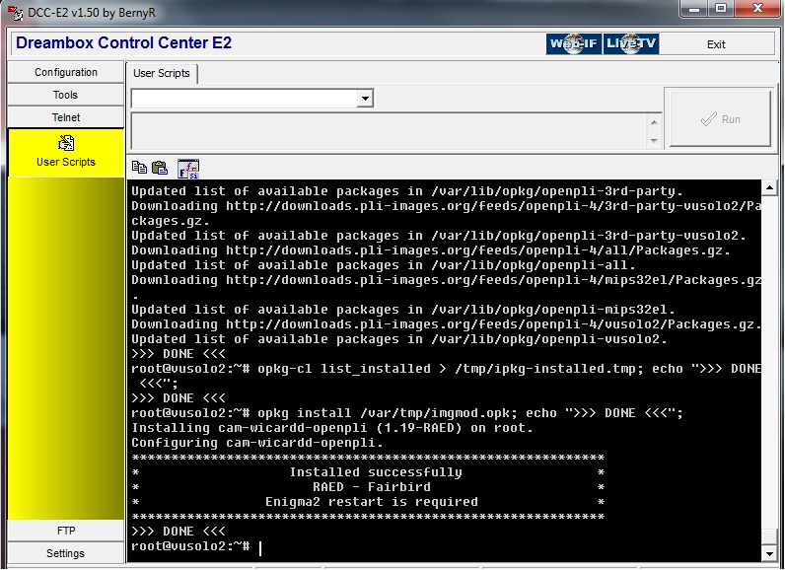Minimize the DCC-E2 window
This screenshot has width=785, height=570.
694,9
